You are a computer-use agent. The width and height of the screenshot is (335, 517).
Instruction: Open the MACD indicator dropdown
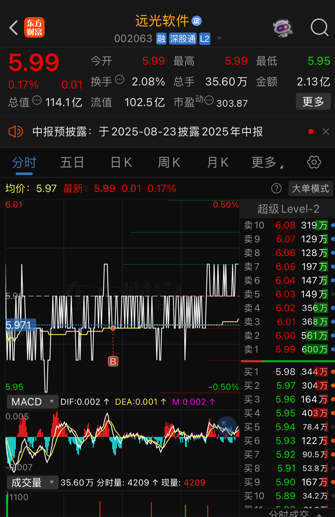tap(32, 402)
